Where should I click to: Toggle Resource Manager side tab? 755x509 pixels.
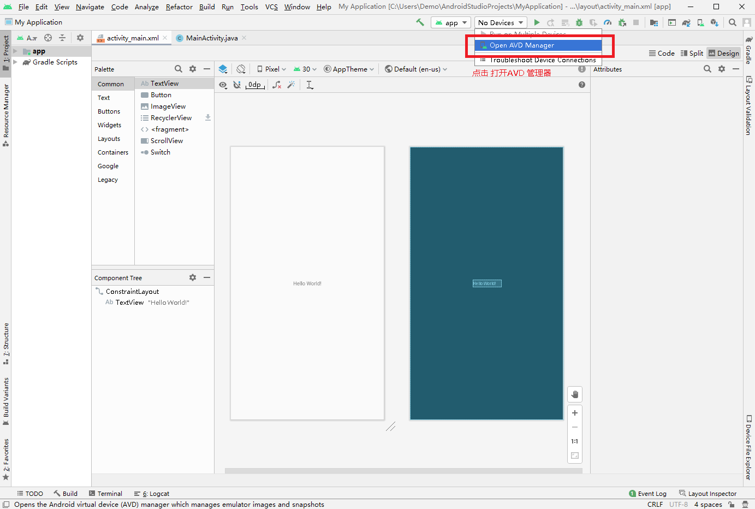[x=6, y=115]
